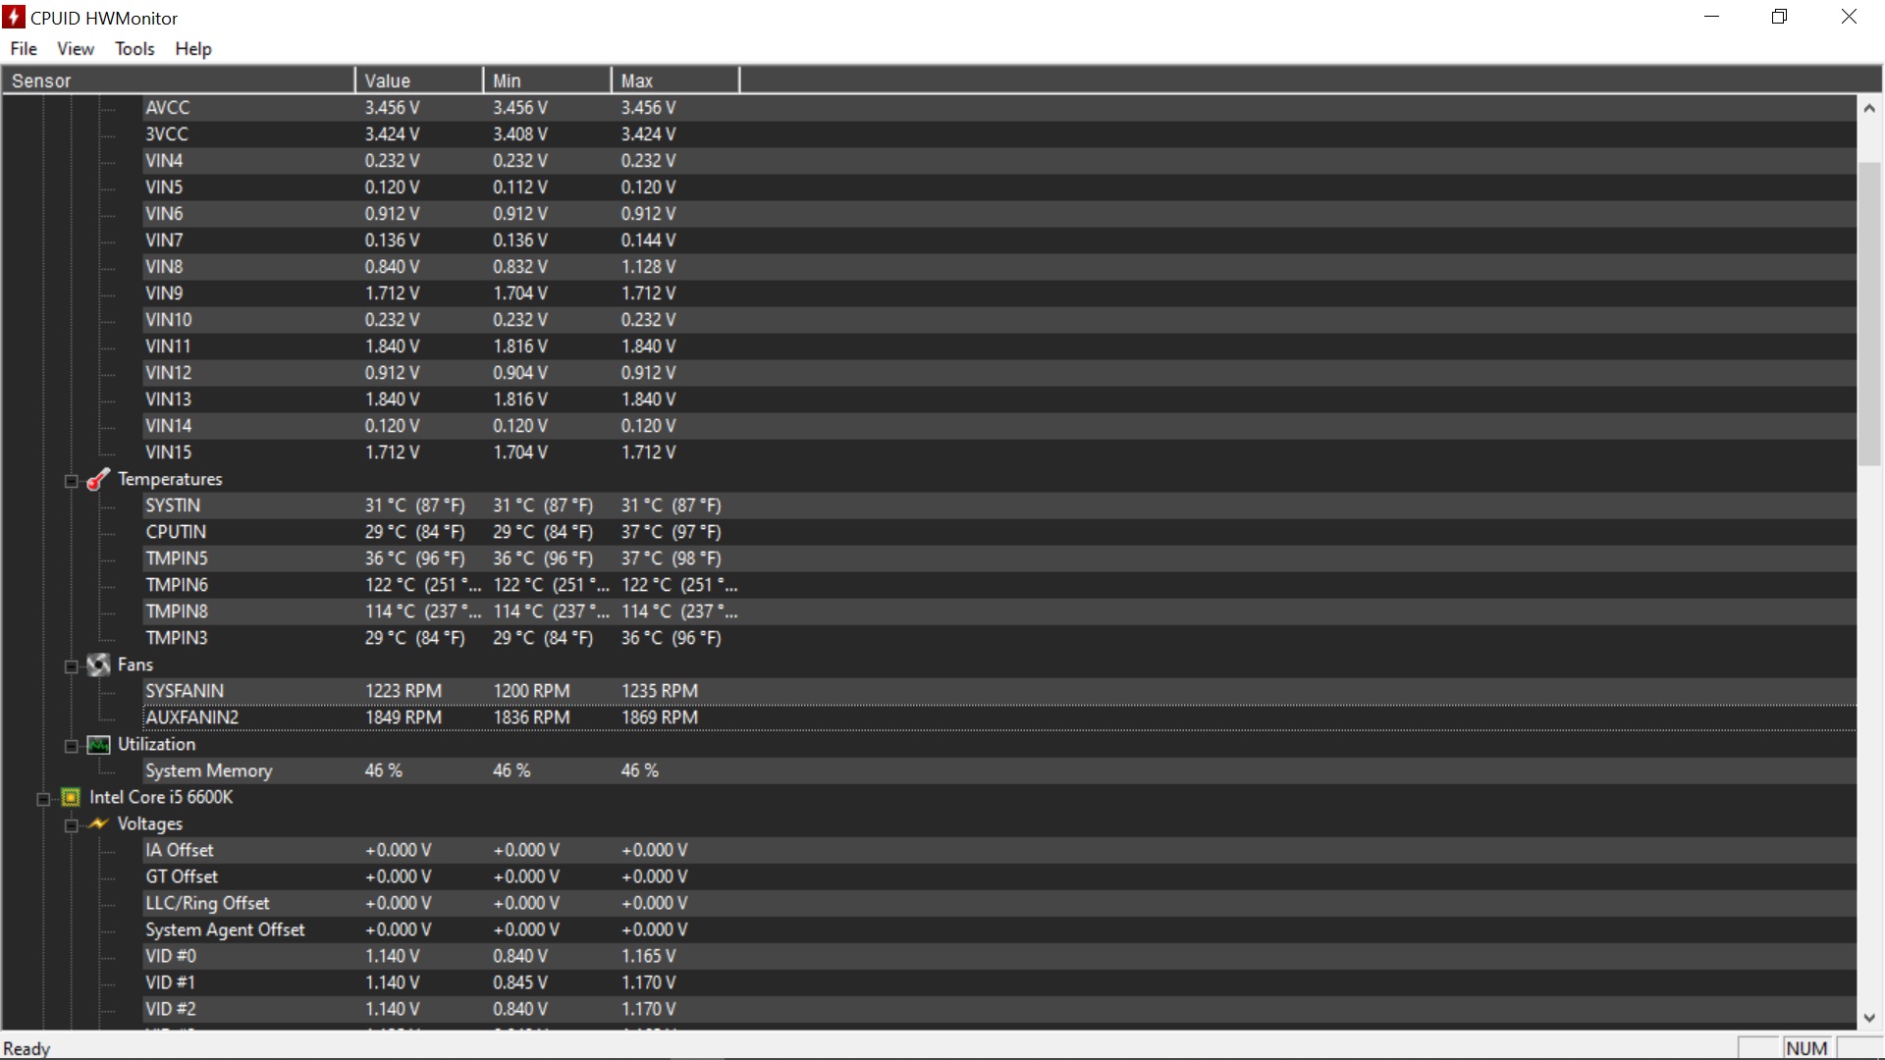Open the File menu
Viewport: 1885px width, 1060px height.
point(24,49)
